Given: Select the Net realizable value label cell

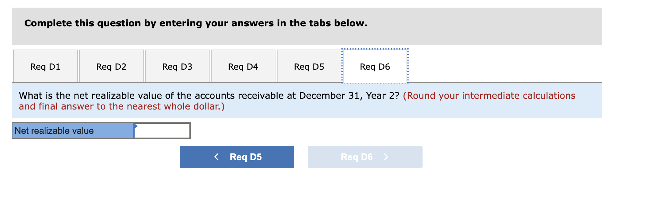Looking at the screenshot, I should tap(72, 131).
